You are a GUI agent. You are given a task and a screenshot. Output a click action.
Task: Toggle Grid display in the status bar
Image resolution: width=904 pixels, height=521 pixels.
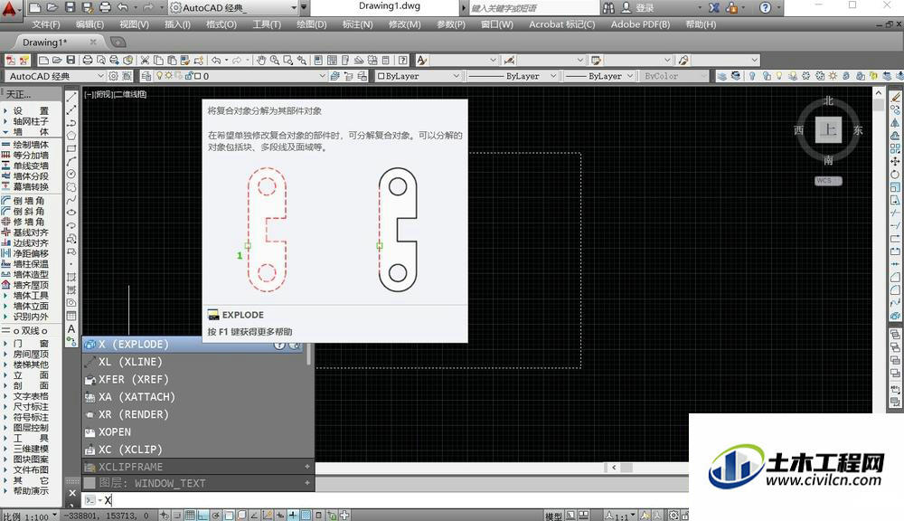click(190, 516)
